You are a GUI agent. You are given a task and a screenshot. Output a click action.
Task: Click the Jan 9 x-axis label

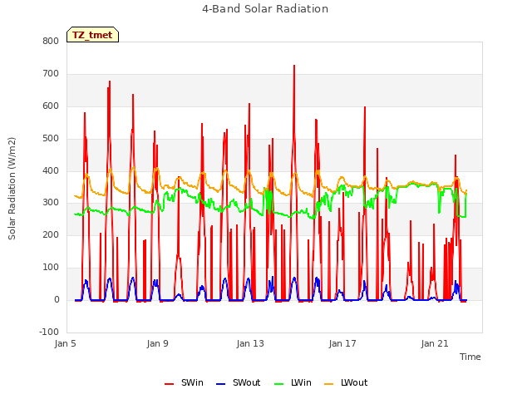[157, 343]
